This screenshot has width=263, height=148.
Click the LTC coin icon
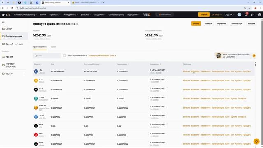point(36,72)
